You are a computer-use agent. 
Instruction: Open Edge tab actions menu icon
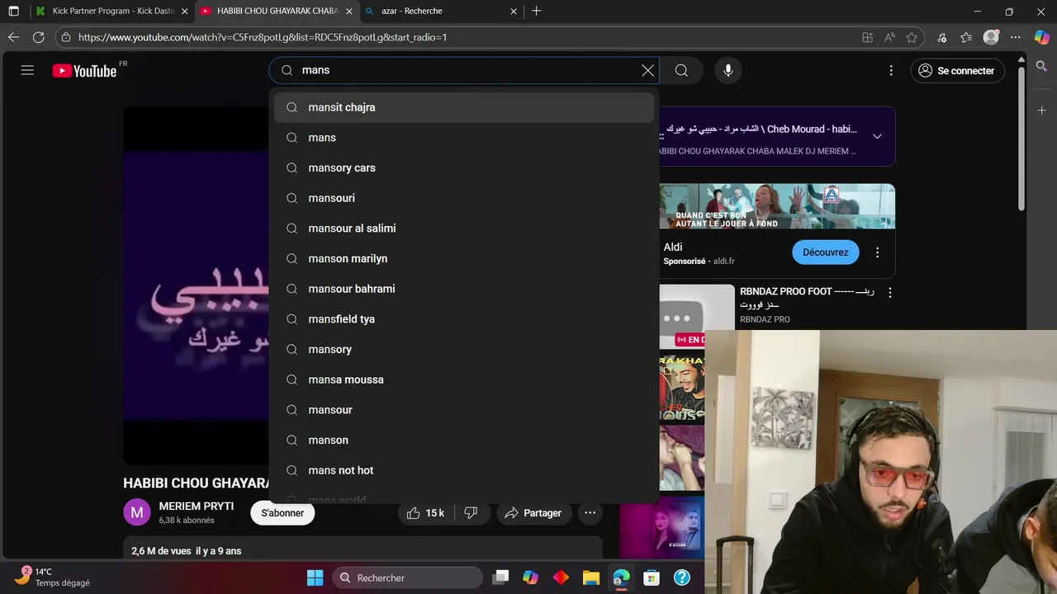coord(13,11)
